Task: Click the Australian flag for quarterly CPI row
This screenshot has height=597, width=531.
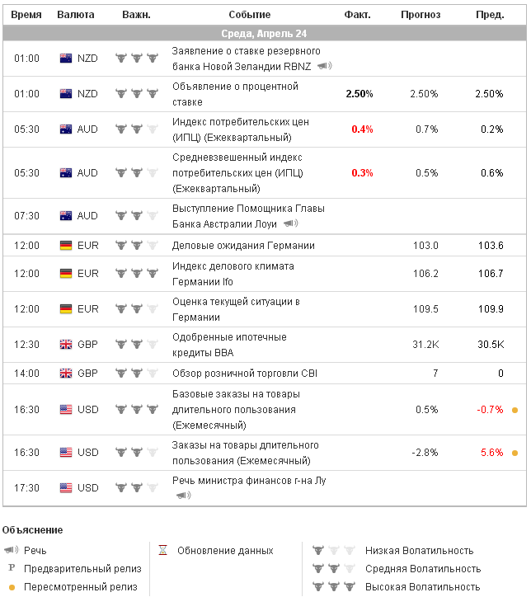Action: pyautogui.click(x=67, y=129)
